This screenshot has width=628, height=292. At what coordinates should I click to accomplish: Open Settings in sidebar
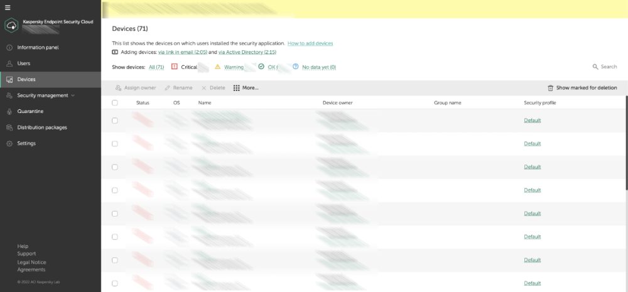[x=26, y=143]
